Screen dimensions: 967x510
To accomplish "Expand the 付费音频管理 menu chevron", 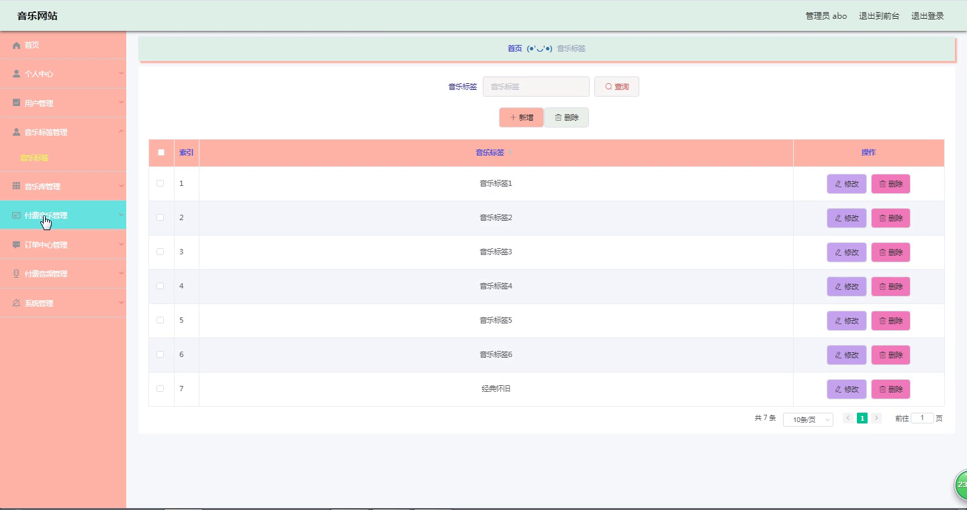I will coord(122,273).
